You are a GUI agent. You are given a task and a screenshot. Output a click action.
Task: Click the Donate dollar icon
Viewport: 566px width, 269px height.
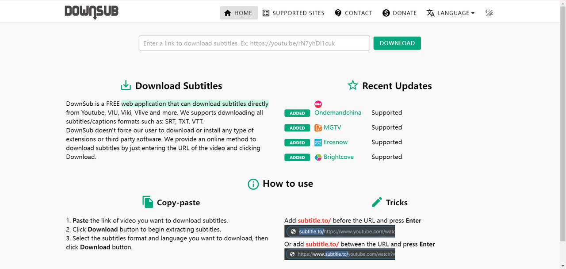point(386,13)
